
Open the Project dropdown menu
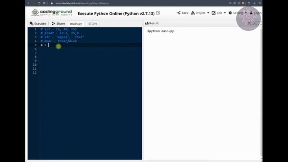200,13
